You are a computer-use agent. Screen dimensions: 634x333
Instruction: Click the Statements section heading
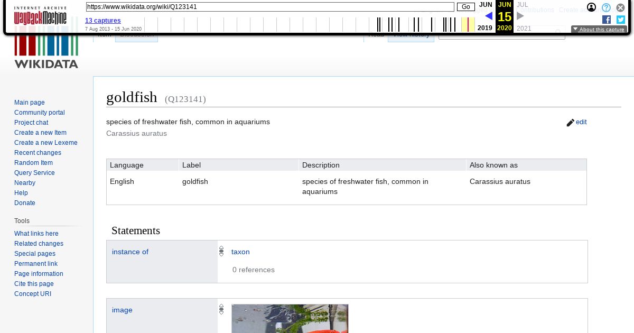[136, 231]
